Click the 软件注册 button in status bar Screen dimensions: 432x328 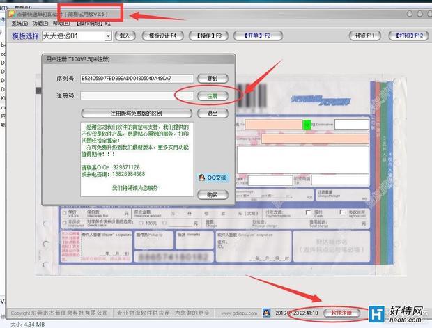point(341,313)
